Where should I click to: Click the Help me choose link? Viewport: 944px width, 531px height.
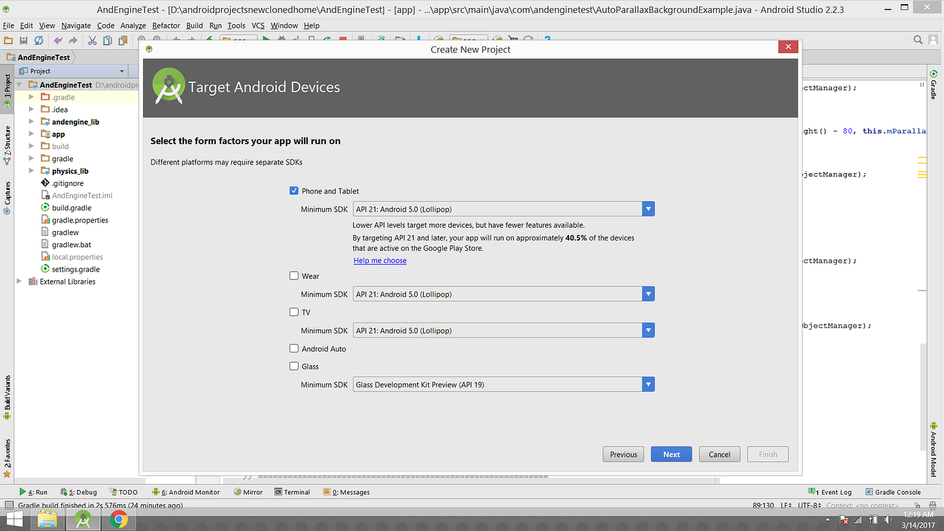click(380, 260)
